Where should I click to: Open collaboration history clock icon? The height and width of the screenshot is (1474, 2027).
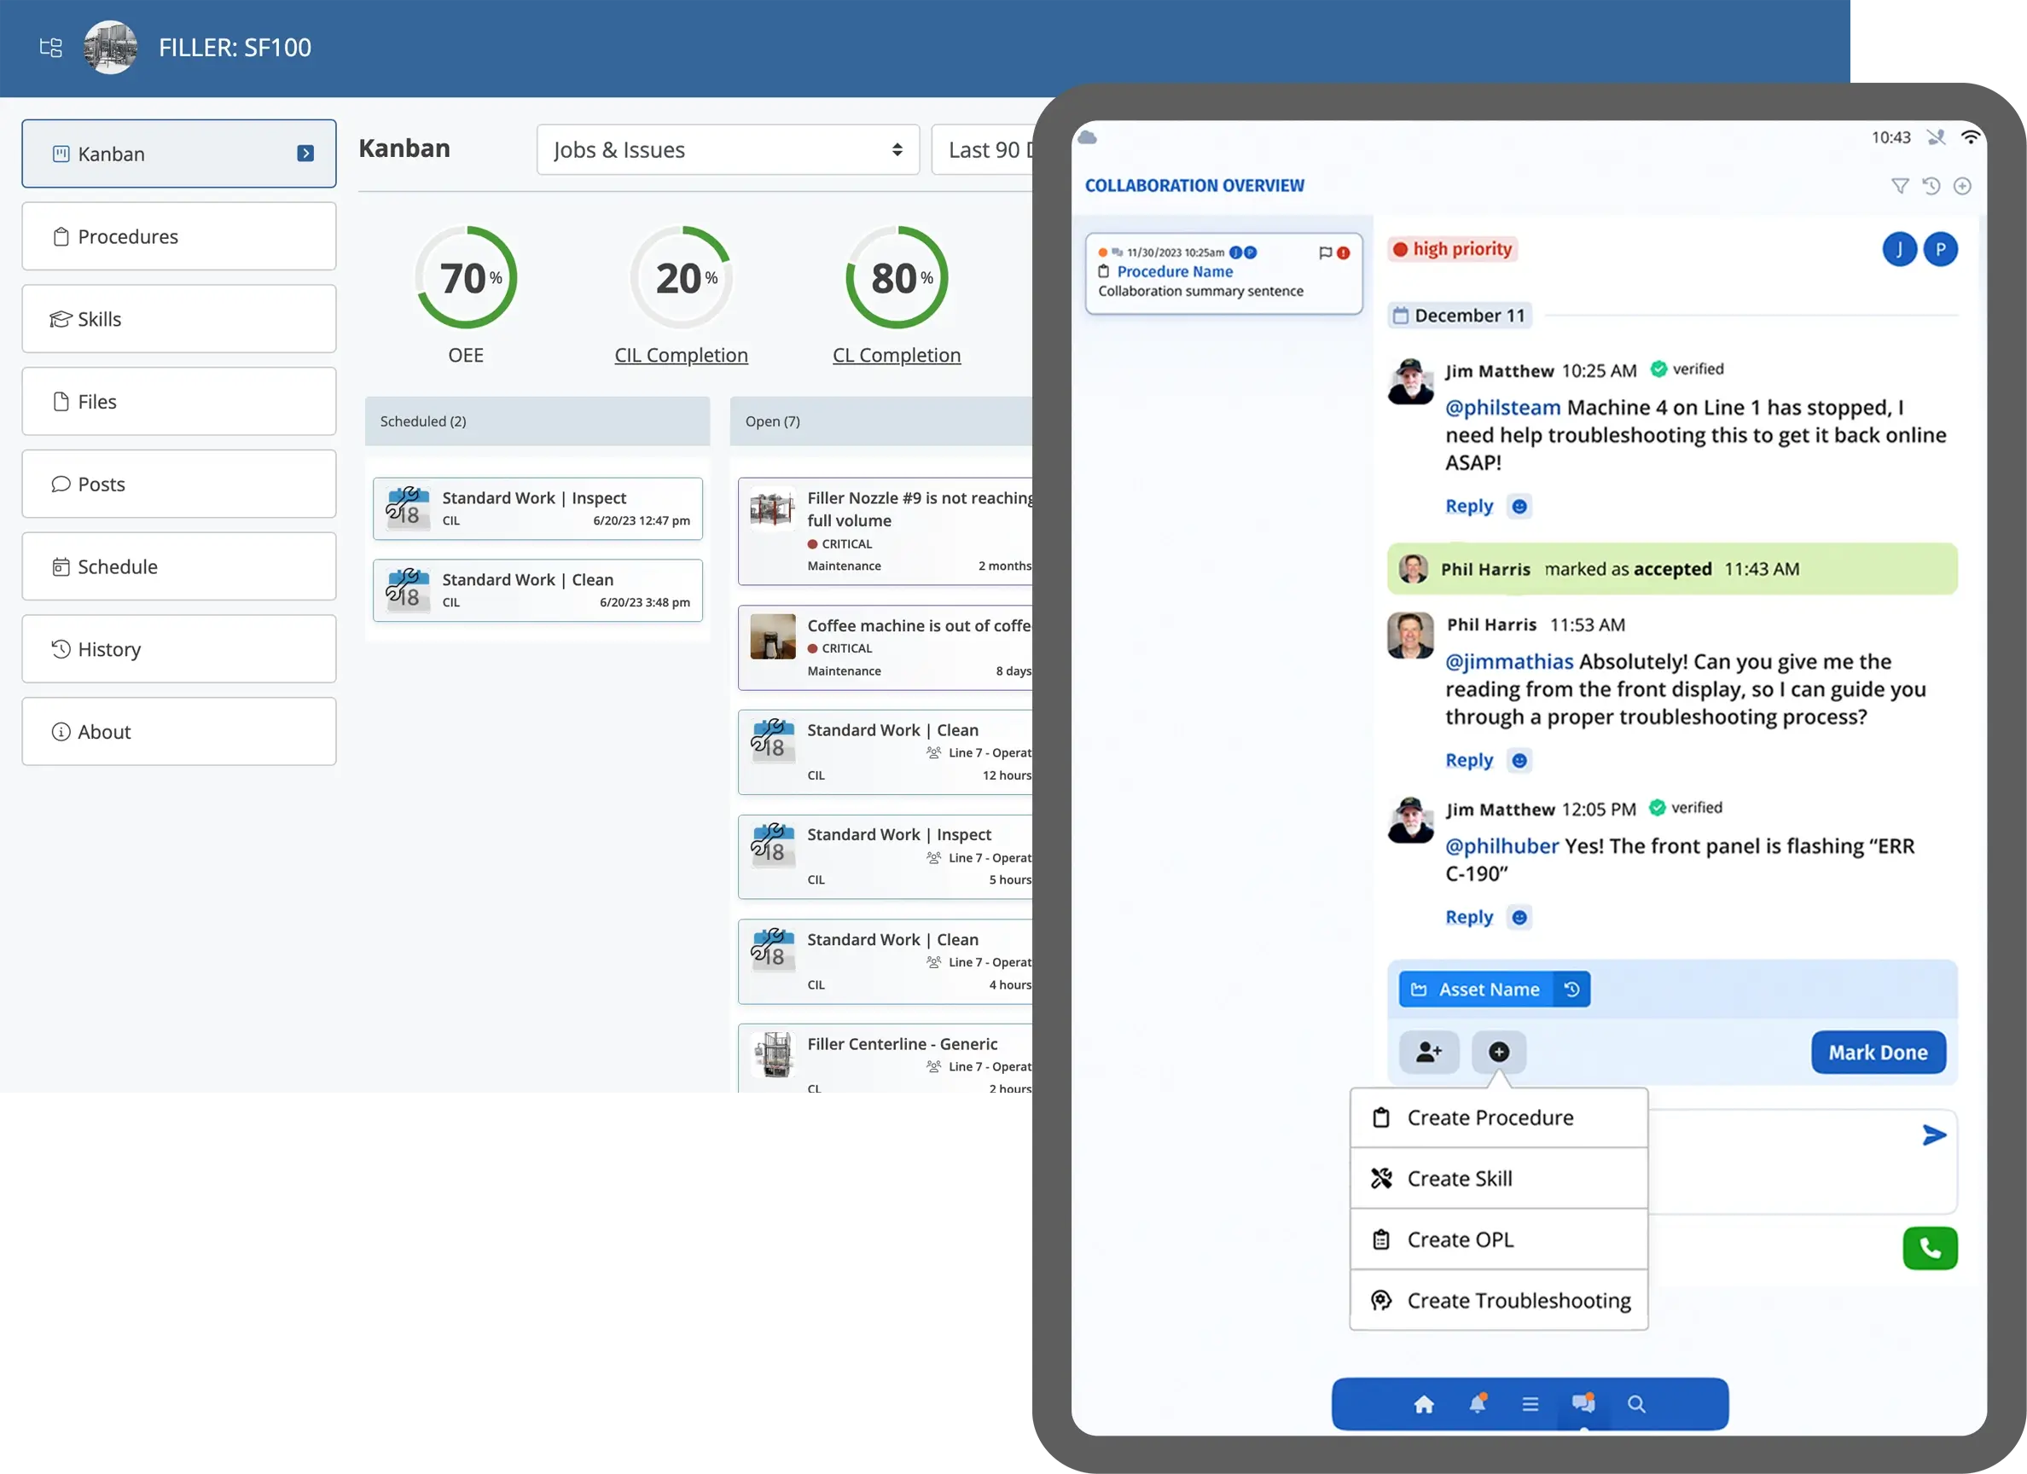click(x=1931, y=186)
